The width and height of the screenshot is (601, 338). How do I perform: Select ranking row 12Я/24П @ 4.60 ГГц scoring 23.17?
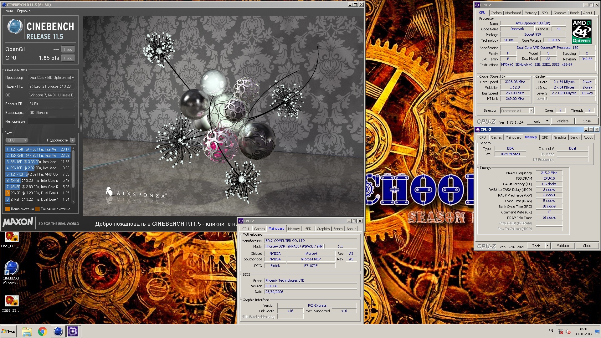click(x=38, y=149)
